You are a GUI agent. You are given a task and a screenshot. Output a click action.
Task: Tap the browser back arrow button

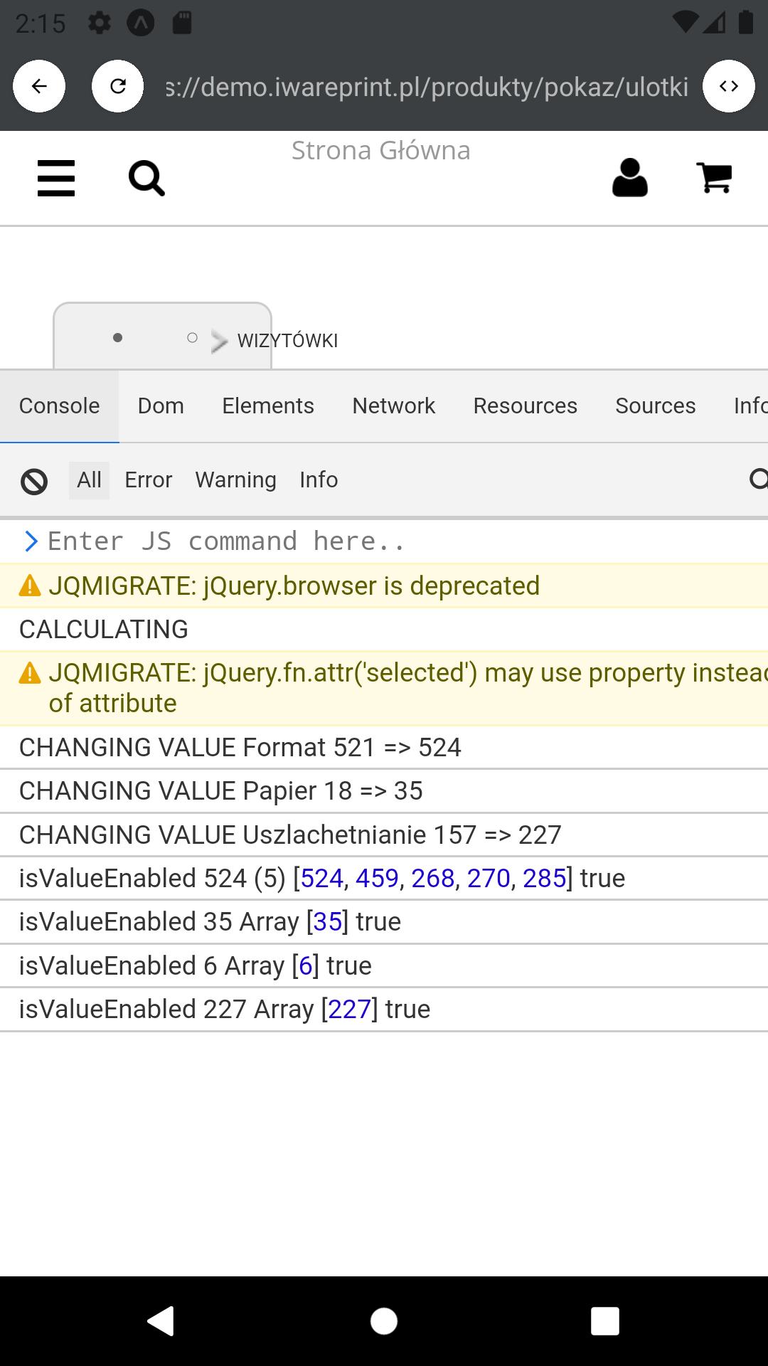(39, 86)
